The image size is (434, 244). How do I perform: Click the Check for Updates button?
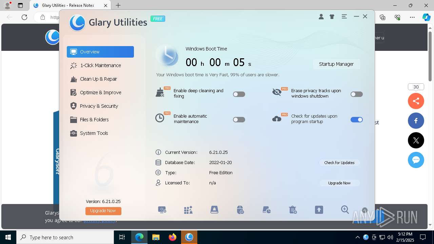tap(339, 163)
